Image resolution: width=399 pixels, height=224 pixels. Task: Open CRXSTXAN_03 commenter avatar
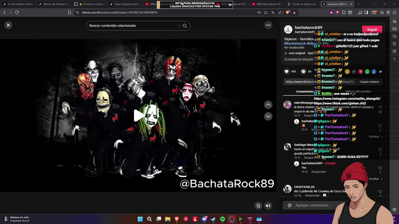click(287, 189)
